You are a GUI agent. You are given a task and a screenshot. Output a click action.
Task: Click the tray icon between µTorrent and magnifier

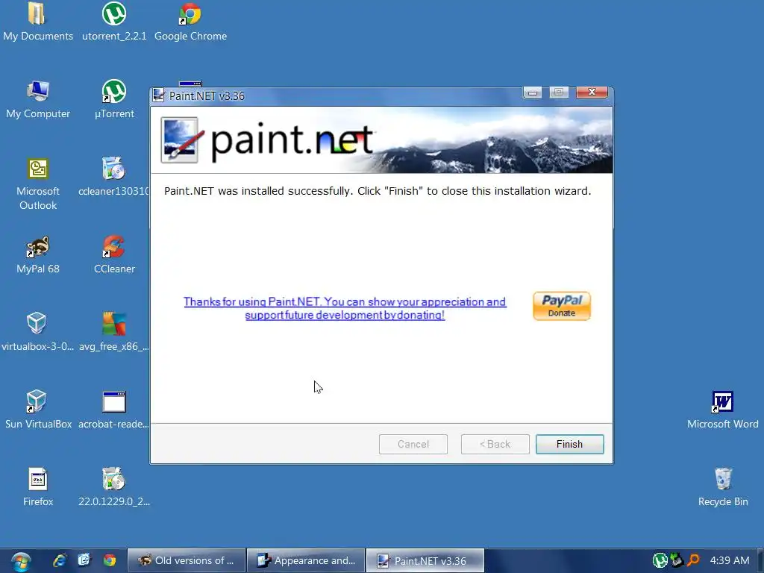(677, 560)
